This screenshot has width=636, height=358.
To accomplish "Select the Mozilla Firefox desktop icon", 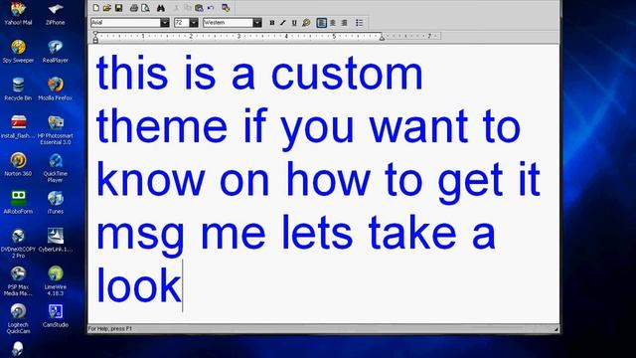I will tap(56, 89).
